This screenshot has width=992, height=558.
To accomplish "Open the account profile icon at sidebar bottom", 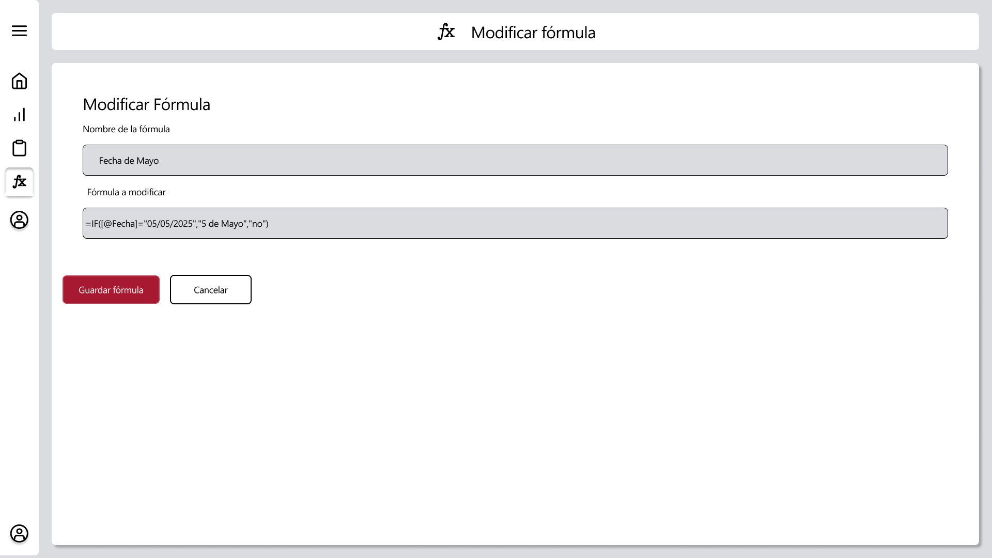I will tap(19, 534).
